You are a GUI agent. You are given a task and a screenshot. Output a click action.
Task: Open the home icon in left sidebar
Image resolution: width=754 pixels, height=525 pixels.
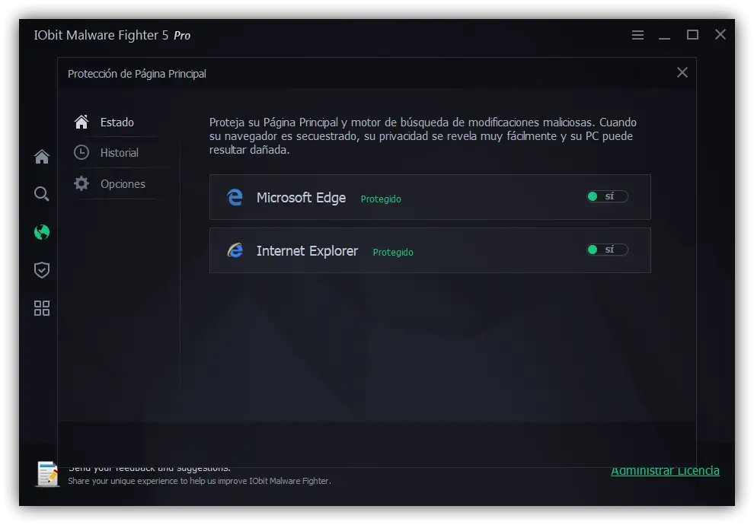click(x=42, y=157)
